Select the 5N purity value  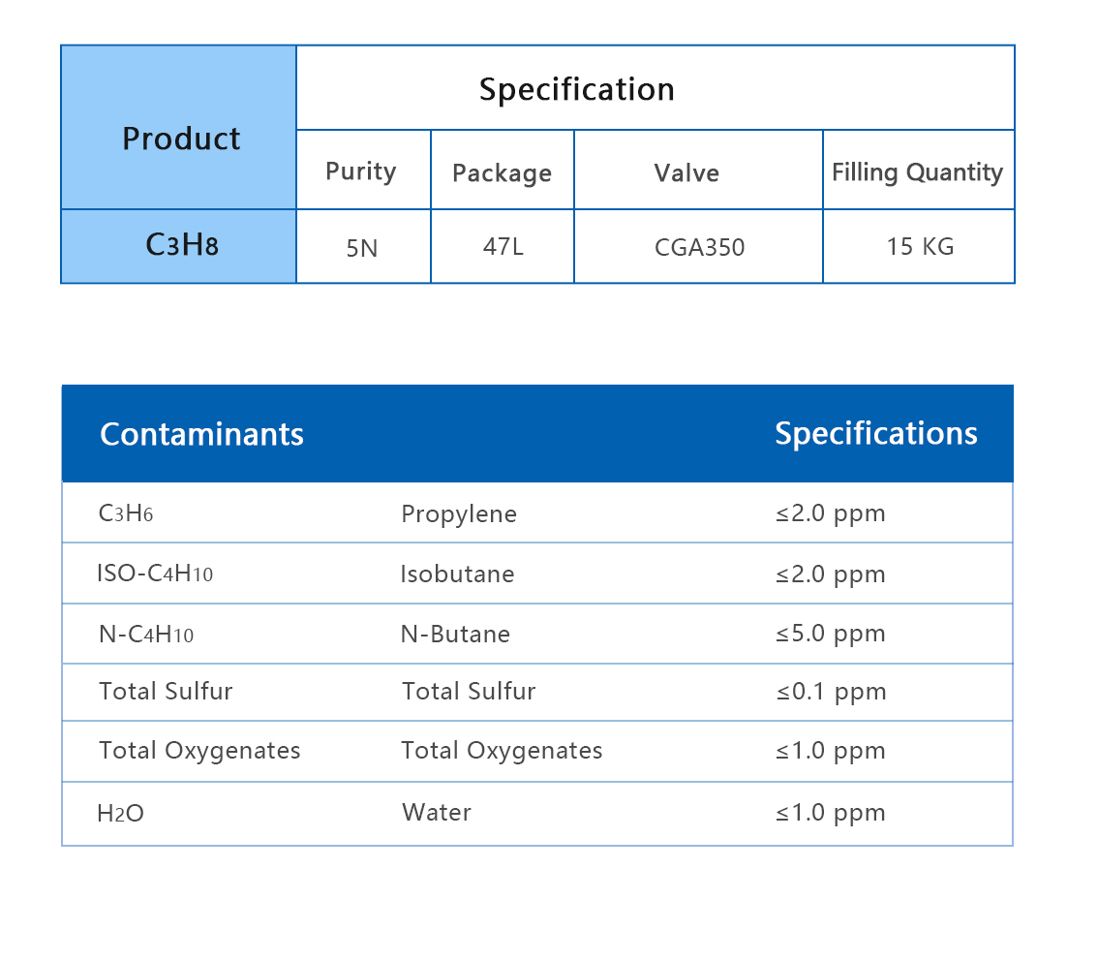tap(361, 247)
